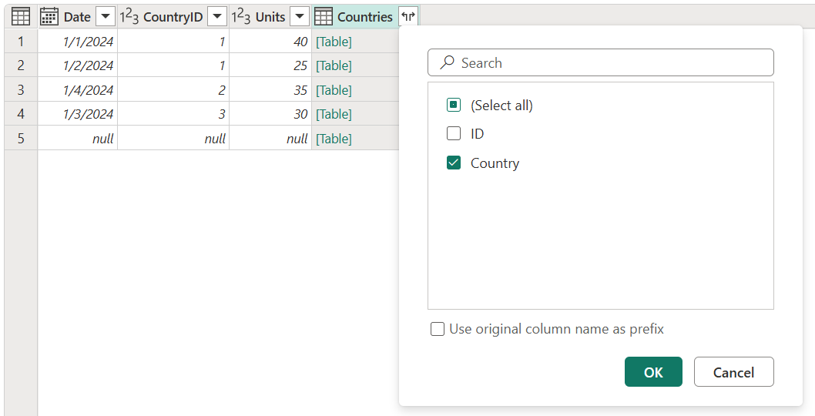This screenshot has height=416, width=815.
Task: Click the date cell 1/2/2024
Action: 78,65
